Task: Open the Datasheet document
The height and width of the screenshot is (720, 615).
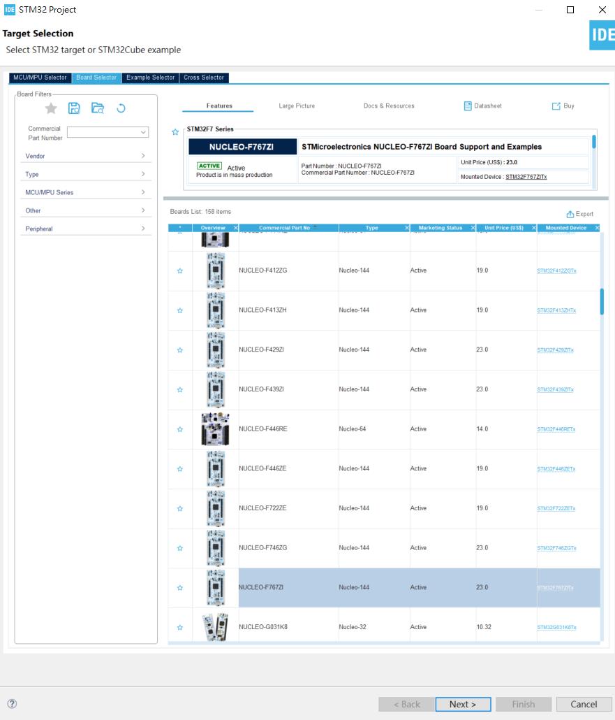Action: [482, 106]
